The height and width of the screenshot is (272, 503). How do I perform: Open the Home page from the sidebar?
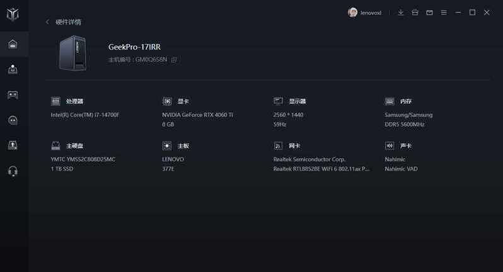(x=13, y=44)
